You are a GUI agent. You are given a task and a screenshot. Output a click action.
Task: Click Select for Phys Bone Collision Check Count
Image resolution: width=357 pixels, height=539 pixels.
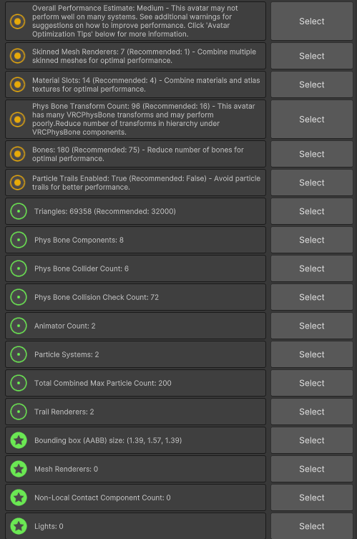[x=312, y=297]
